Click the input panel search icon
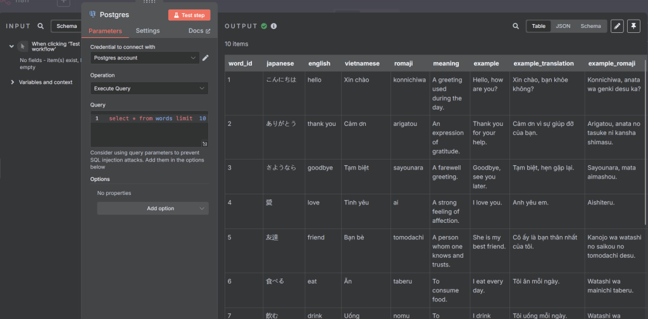The width and height of the screenshot is (648, 319). point(40,26)
